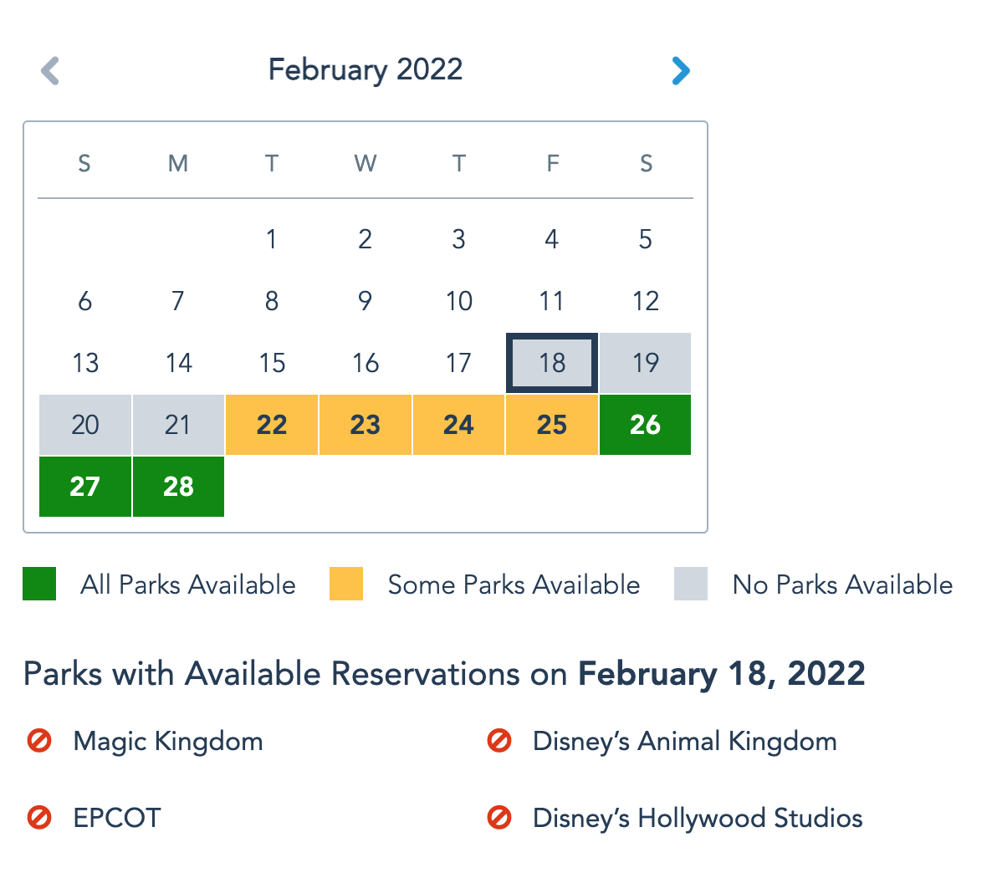The height and width of the screenshot is (873, 997).
Task: Select February 26 on the calendar
Action: click(645, 425)
